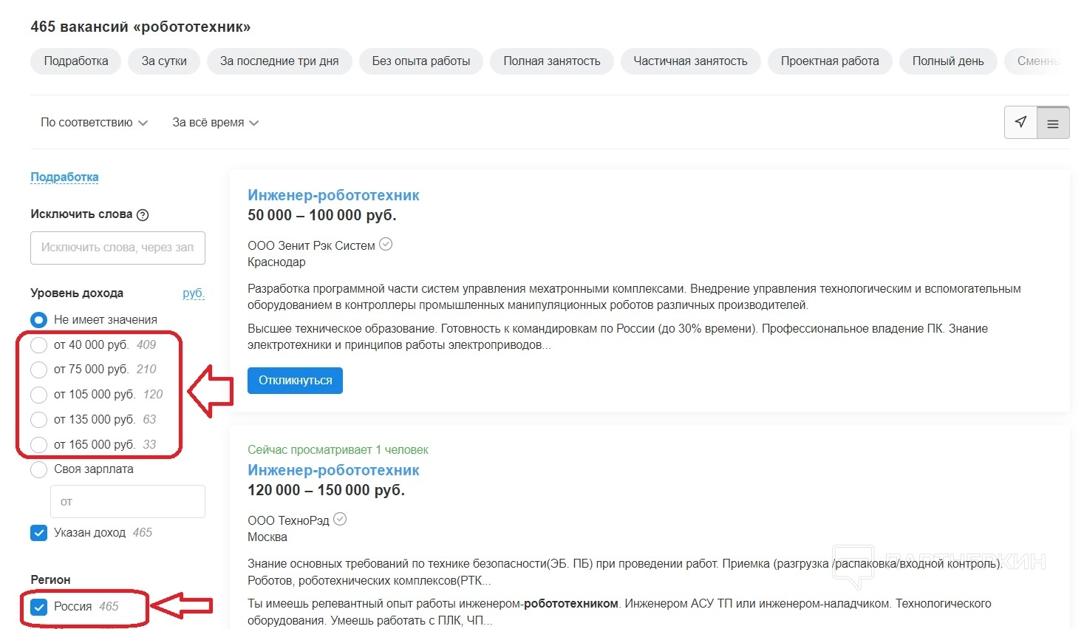
Task: Open Инженер-робототехник vacancy from ООО ТехноРэд
Action: pyautogui.click(x=333, y=470)
